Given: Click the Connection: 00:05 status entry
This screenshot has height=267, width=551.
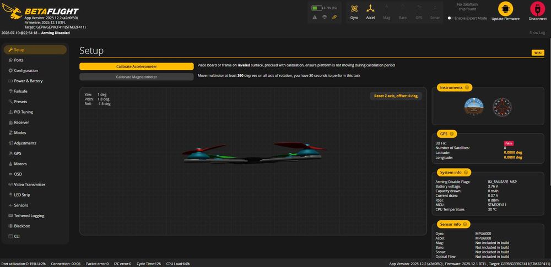Looking at the screenshot, I should tap(66, 264).
